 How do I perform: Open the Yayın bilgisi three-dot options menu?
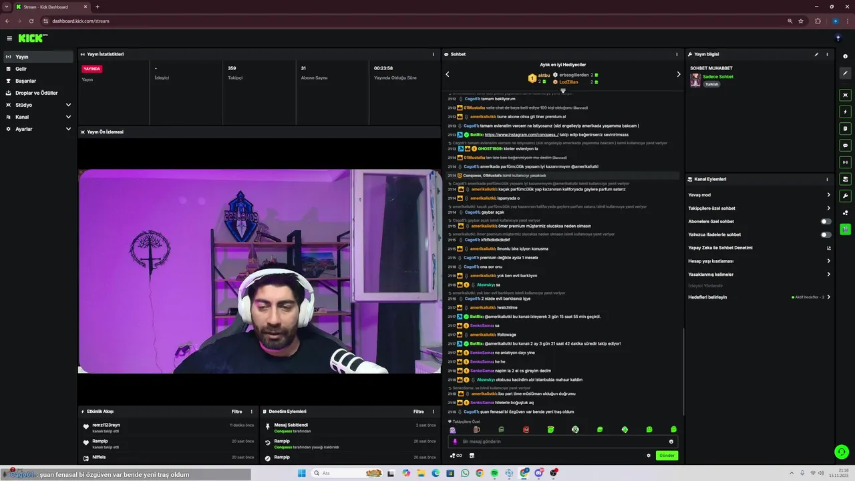827,54
